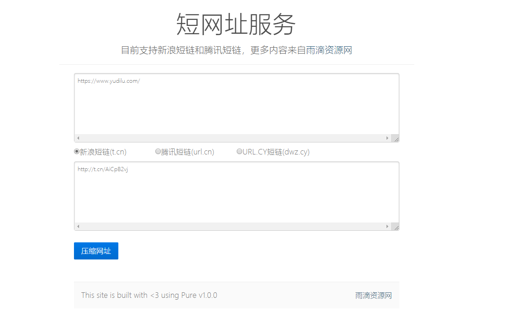Click left scroll arrow of the output textarea

[78, 226]
